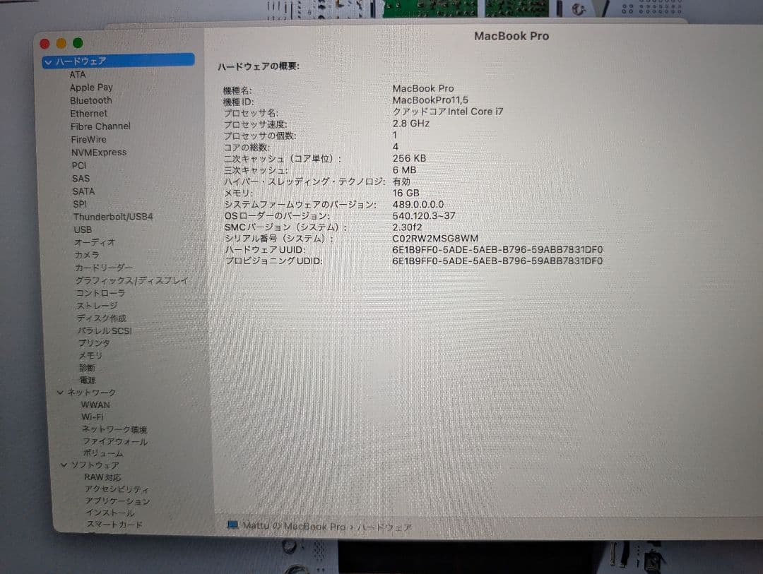The width and height of the screenshot is (763, 574).
Task: Select Apple Pay in the sidebar
Action: pyautogui.click(x=92, y=87)
